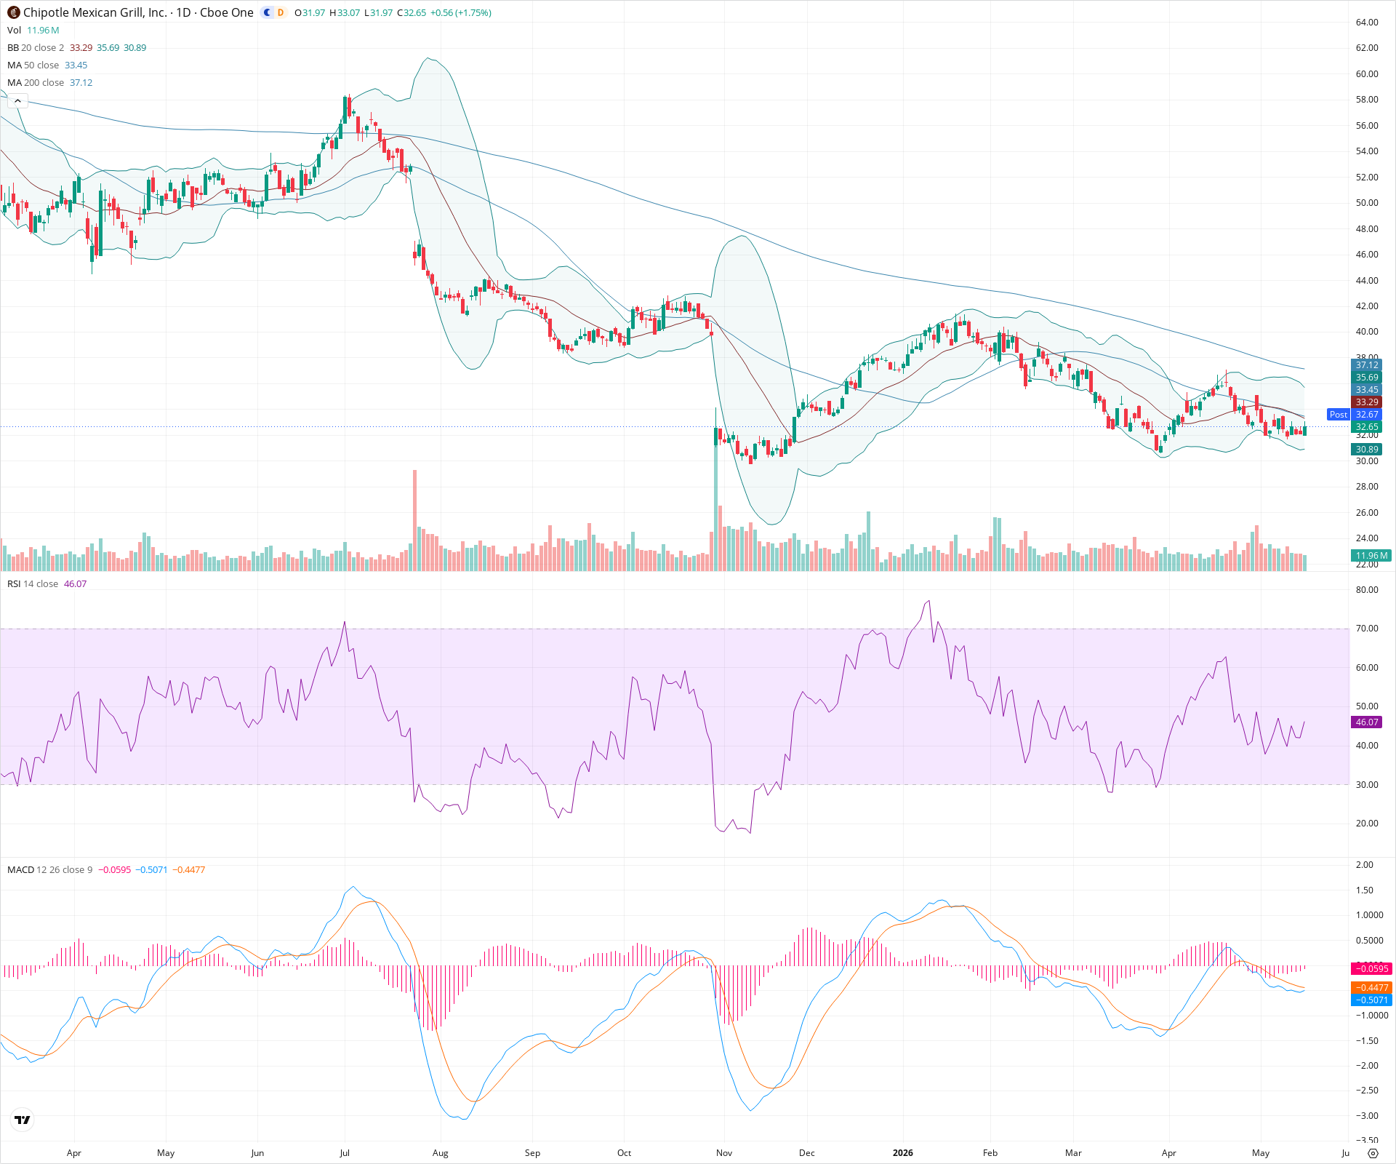Click the Nov label on time axis
This screenshot has width=1396, height=1164.
tap(724, 1152)
